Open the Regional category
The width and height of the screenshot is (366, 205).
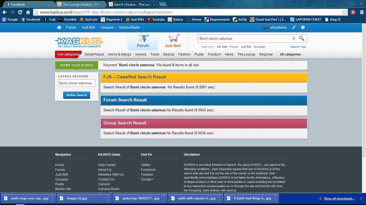coord(266,54)
